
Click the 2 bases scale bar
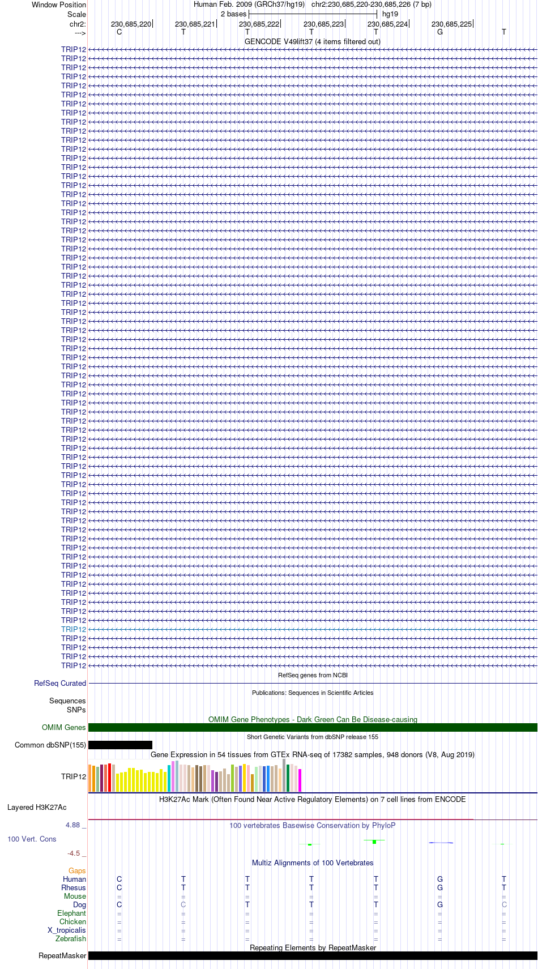[x=313, y=14]
